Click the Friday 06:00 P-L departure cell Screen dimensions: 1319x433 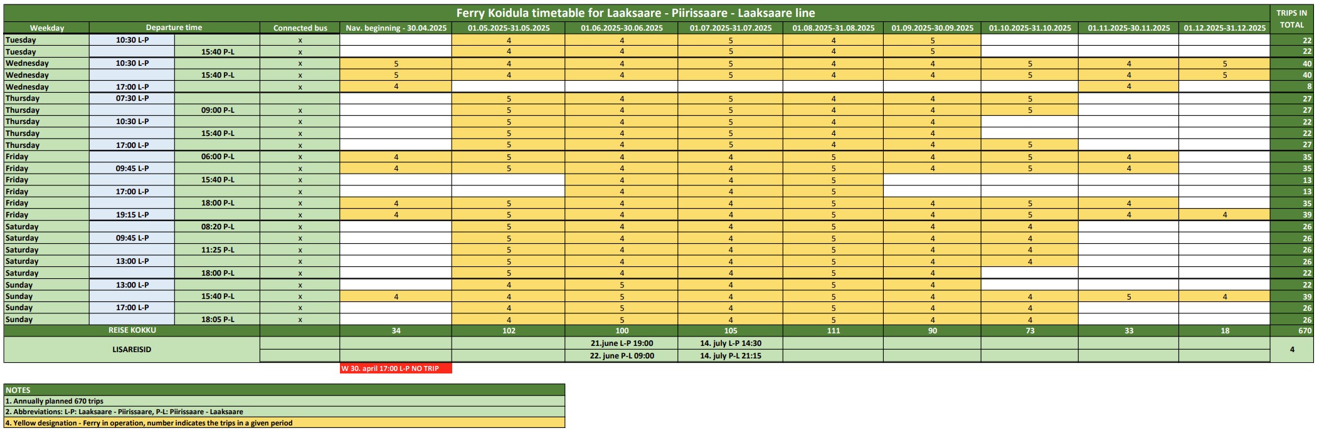click(217, 157)
